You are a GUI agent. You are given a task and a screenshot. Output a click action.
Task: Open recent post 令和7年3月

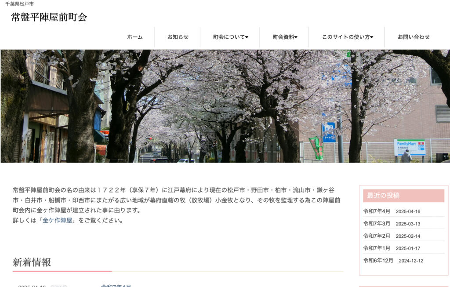pos(377,224)
